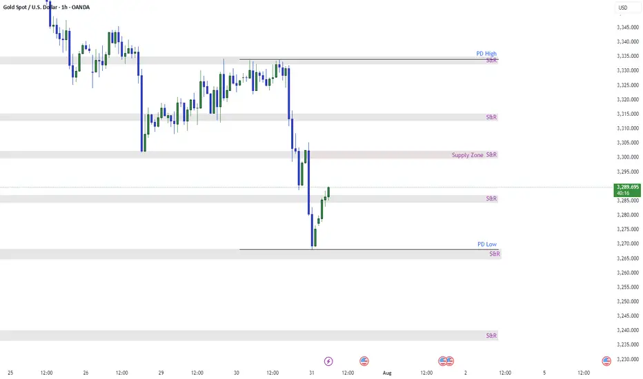
Task: Click the S&R label at the 3,315 level
Action: click(x=491, y=117)
